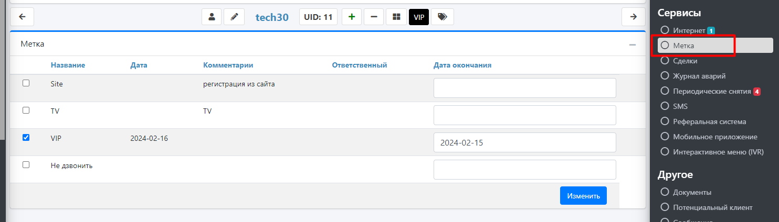779x222 pixels.
Task: Click the pencil edit icon
Action: click(234, 17)
